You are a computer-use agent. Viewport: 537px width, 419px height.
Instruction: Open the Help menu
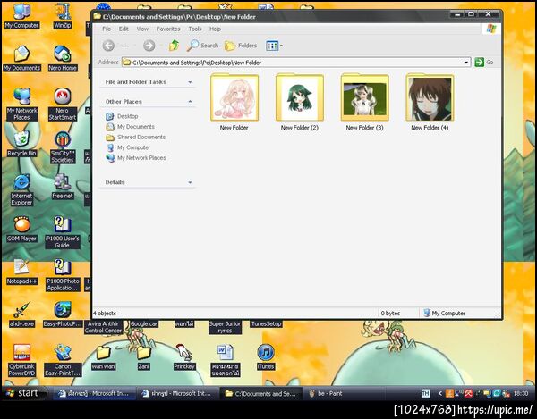[x=215, y=29]
